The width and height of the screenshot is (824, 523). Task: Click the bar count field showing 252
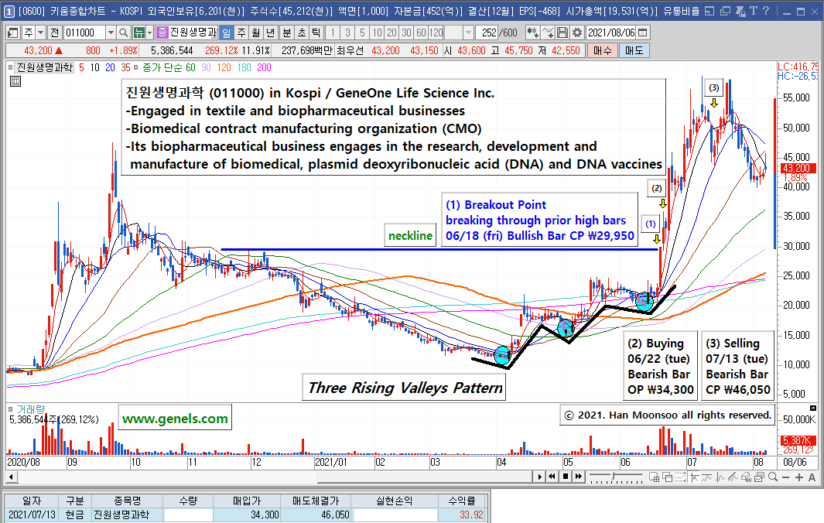point(487,32)
